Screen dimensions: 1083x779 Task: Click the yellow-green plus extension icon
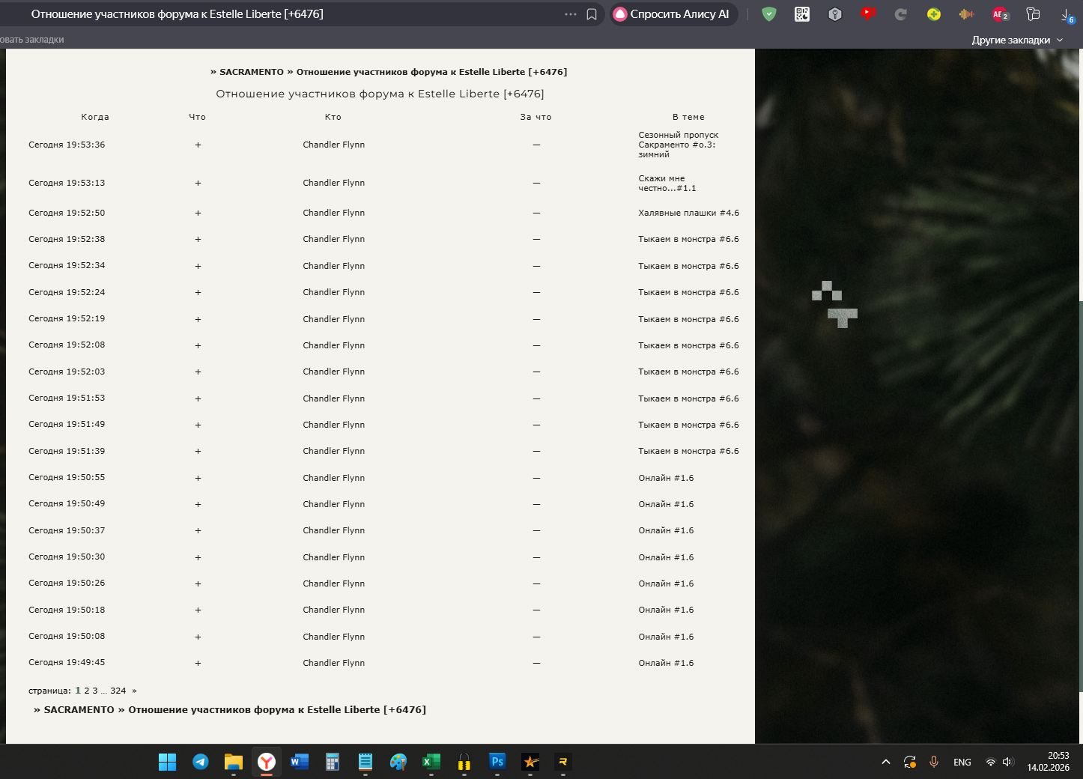[934, 14]
